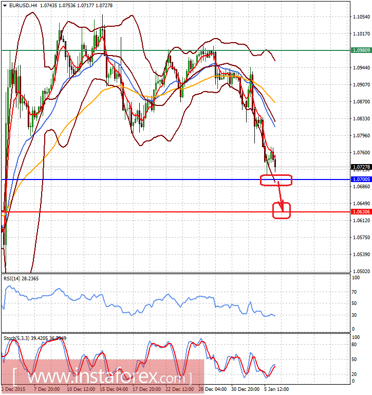Click the 1.07600 price scale value
372x395 pixels.
[361, 152]
